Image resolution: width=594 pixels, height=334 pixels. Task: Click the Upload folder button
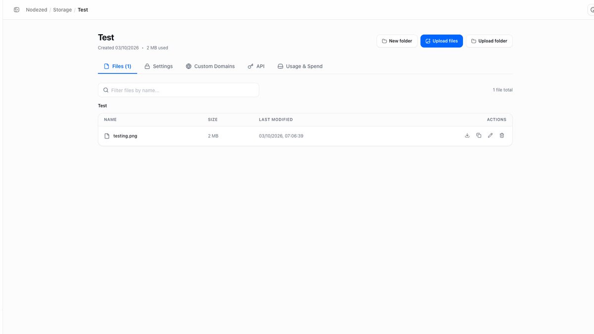pyautogui.click(x=489, y=41)
